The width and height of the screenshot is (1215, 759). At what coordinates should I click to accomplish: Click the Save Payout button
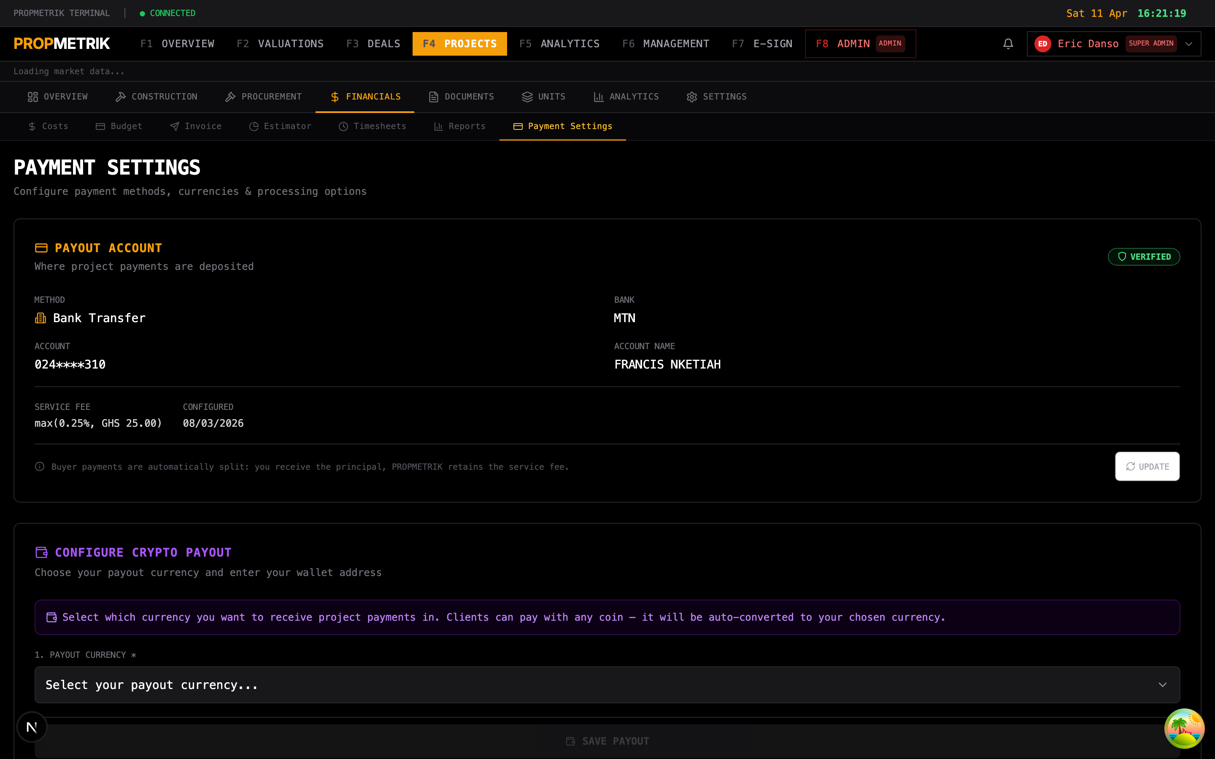tap(607, 741)
